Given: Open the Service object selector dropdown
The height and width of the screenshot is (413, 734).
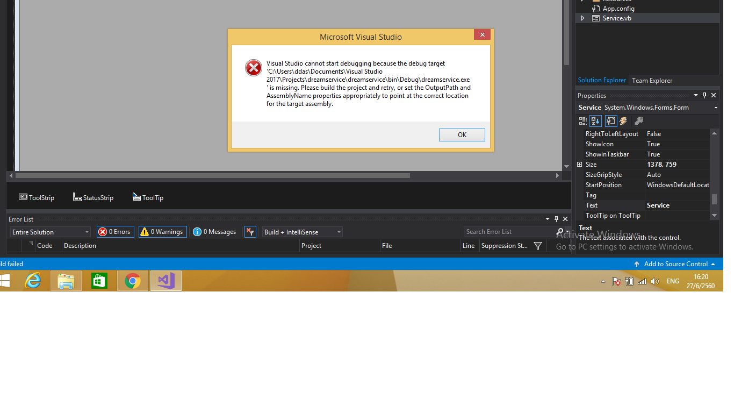Looking at the screenshot, I should pyautogui.click(x=716, y=108).
